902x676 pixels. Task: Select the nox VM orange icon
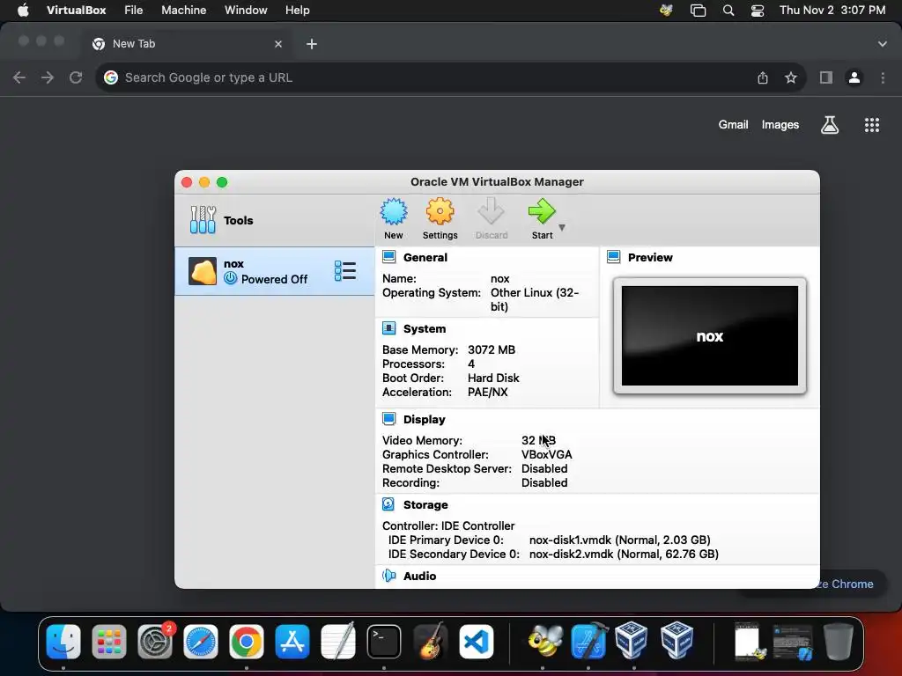click(203, 271)
